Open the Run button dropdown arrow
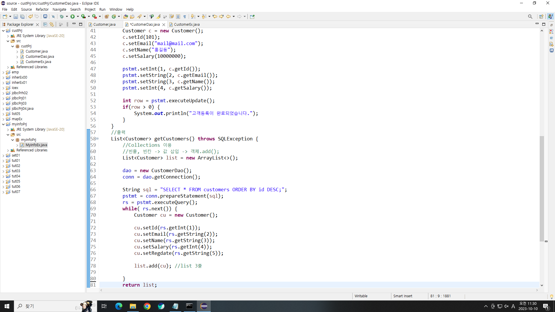 point(78,17)
